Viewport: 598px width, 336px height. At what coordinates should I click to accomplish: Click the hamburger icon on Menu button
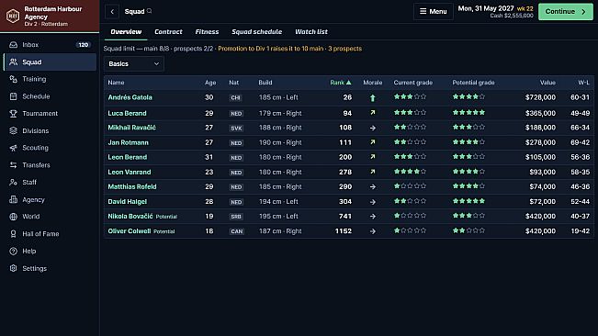coord(423,11)
